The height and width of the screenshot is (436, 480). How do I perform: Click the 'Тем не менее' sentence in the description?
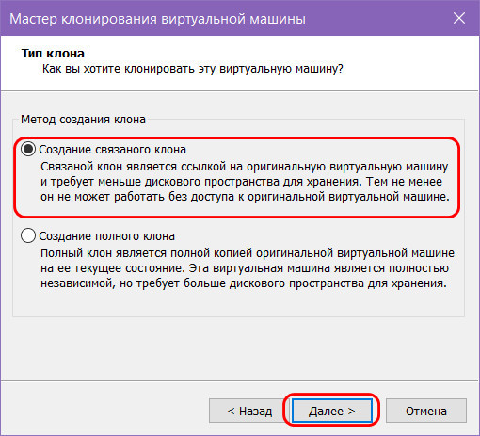[x=405, y=182]
